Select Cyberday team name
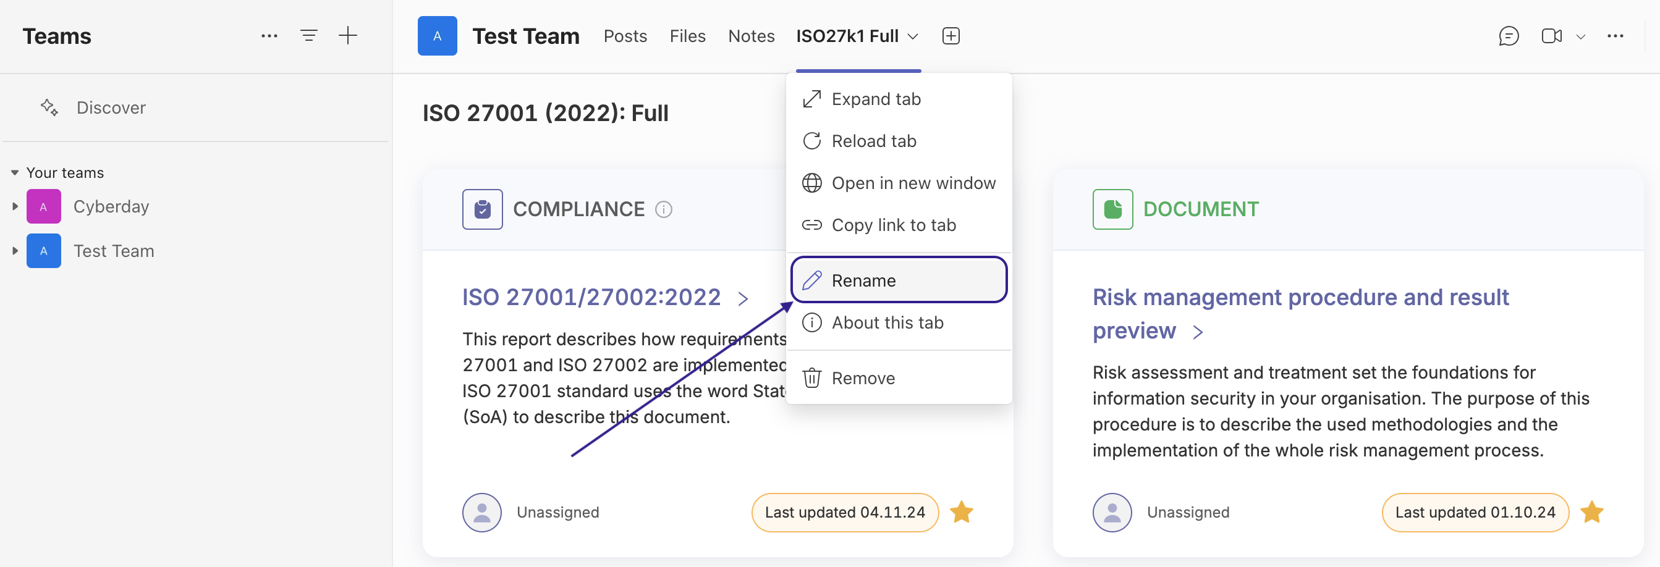 tap(111, 206)
